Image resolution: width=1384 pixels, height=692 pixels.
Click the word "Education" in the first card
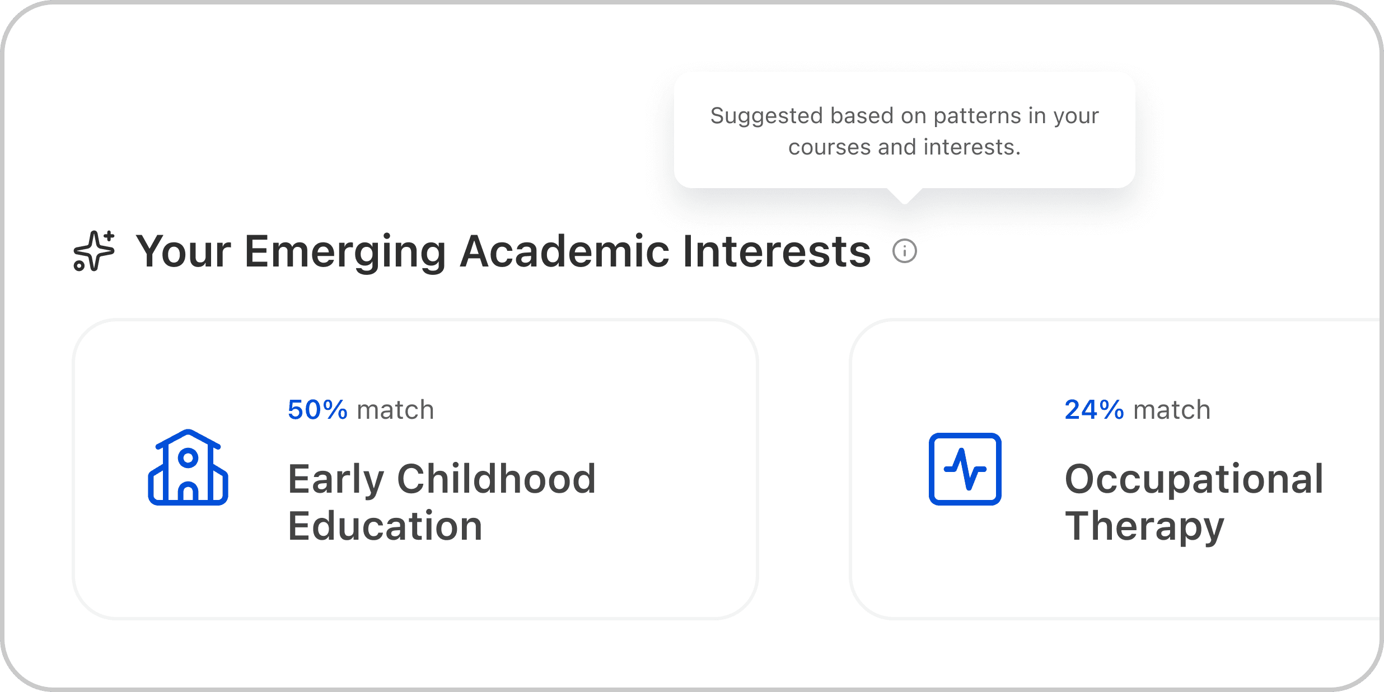(385, 526)
